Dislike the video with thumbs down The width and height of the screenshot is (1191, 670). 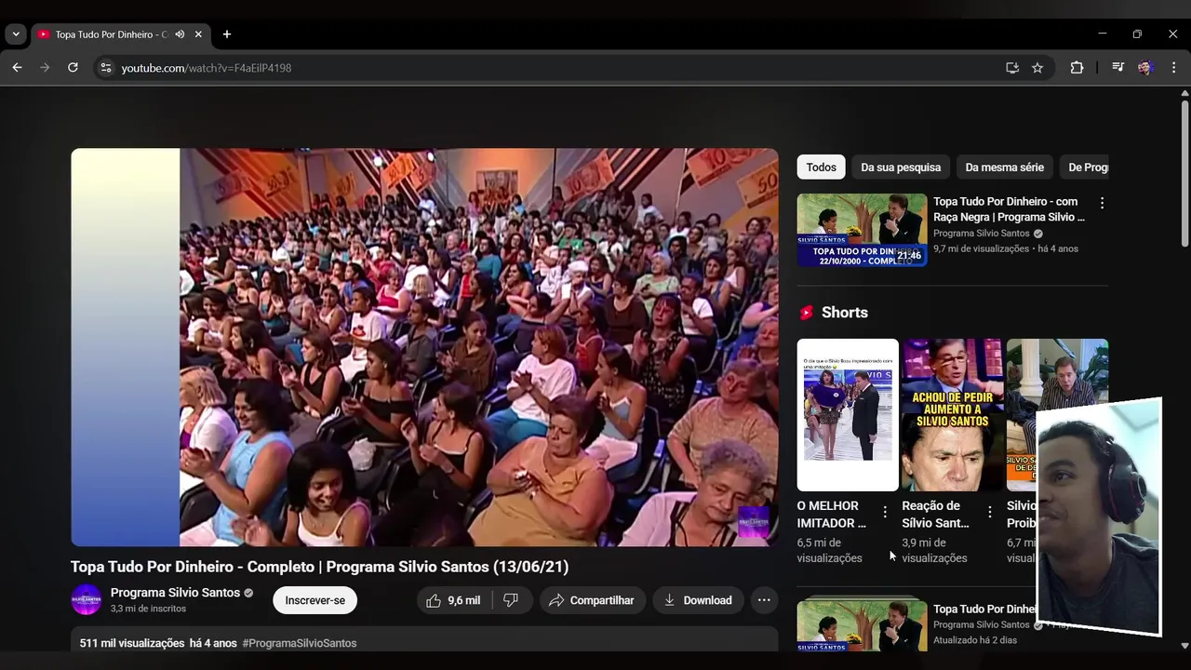coord(511,600)
